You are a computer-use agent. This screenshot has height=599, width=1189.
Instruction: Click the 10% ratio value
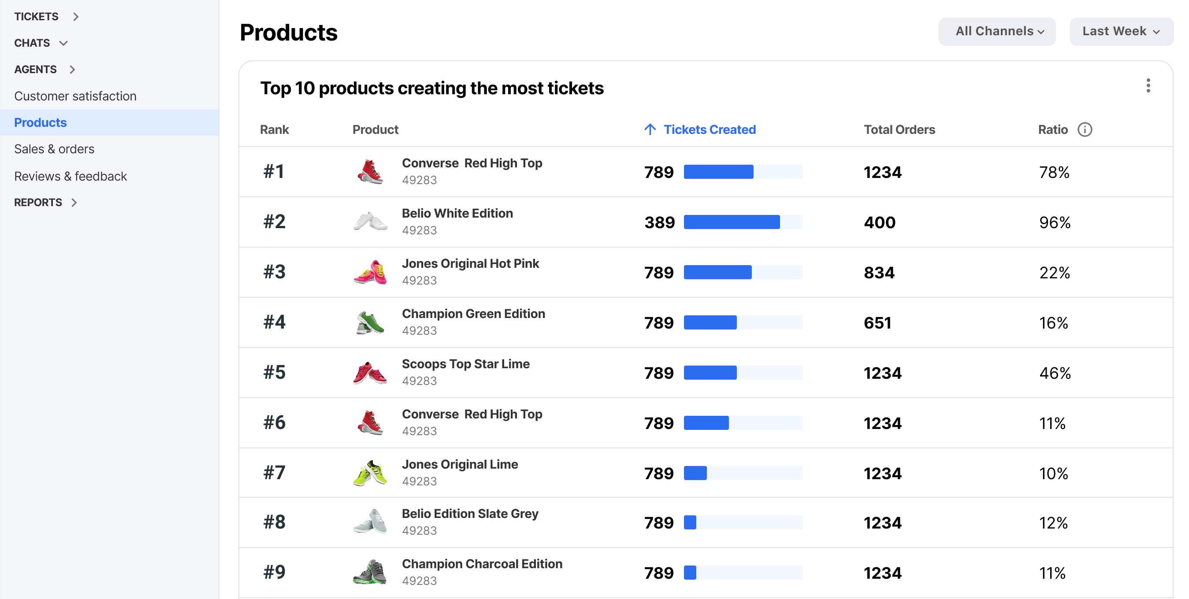click(x=1053, y=474)
